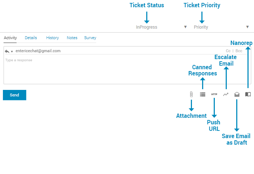Go to the History tab
The height and width of the screenshot is (174, 254).
tap(53, 38)
